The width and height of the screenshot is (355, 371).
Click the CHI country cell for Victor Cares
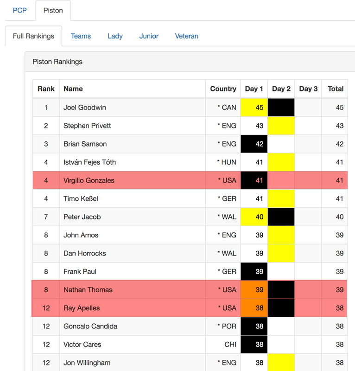pos(223,344)
